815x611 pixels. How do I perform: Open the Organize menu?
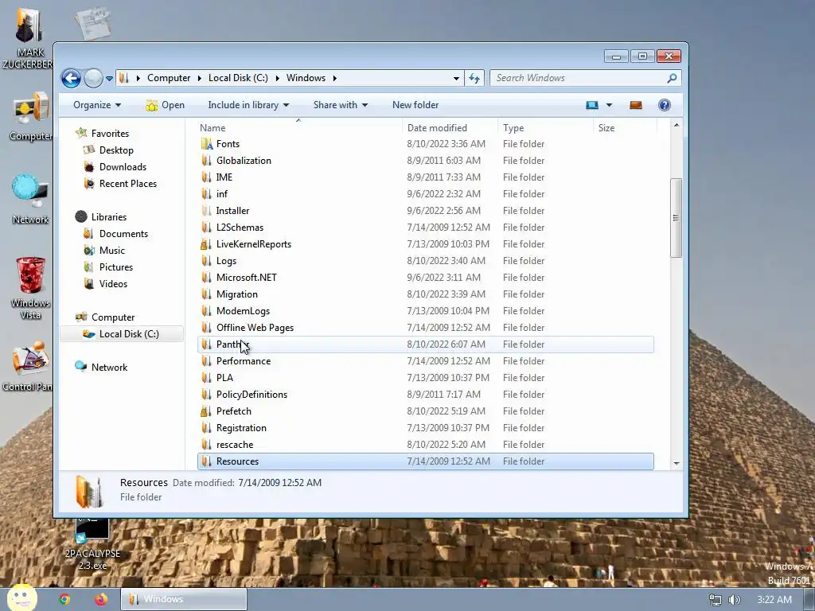[96, 105]
